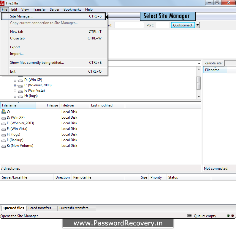Sort local list by Filename column
Image resolution: width=236 pixels, height=229 pixels.
coord(18,105)
